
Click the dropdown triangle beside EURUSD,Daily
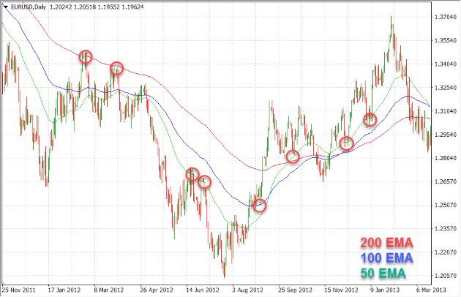pyautogui.click(x=5, y=5)
